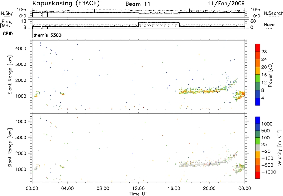
Task: Click the 'Time UT' axis title
Action: [138, 194]
